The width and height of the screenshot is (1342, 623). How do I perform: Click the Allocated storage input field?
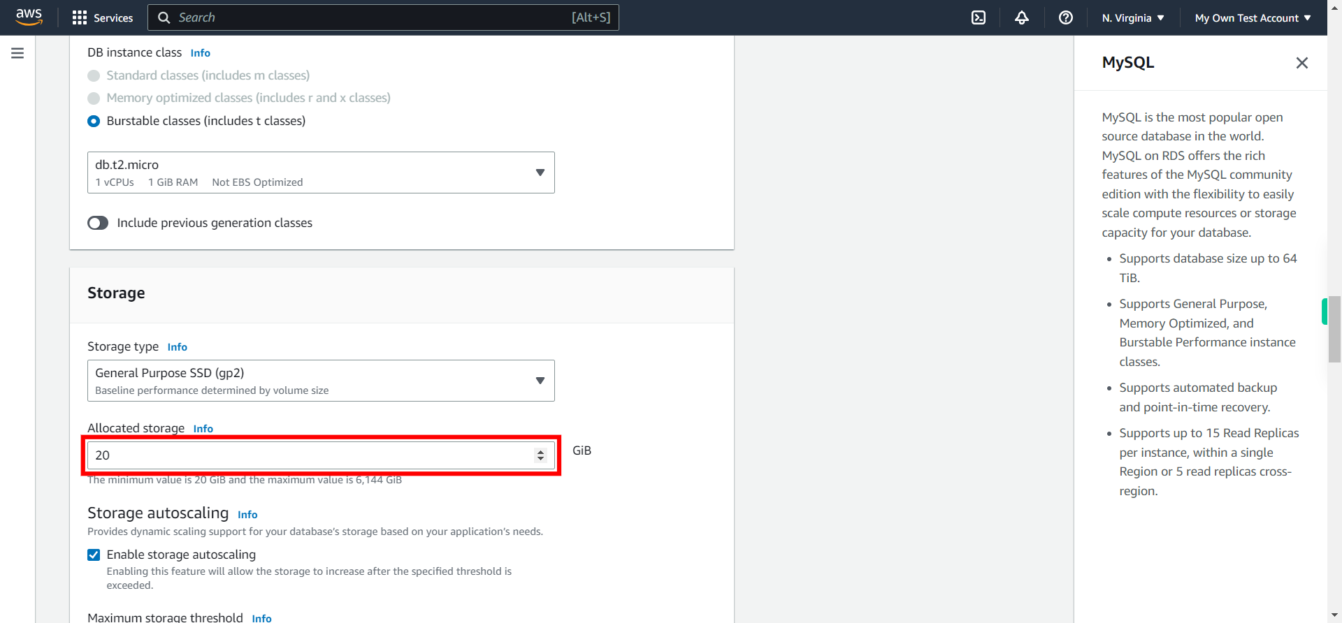tap(321, 455)
